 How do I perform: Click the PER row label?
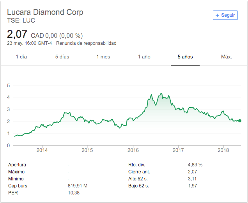13,193
